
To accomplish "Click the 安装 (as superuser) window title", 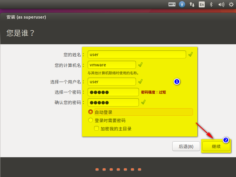I will (26, 17).
